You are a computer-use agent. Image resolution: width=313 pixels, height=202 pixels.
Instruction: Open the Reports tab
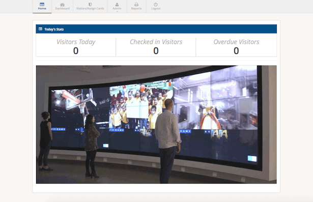(136, 7)
